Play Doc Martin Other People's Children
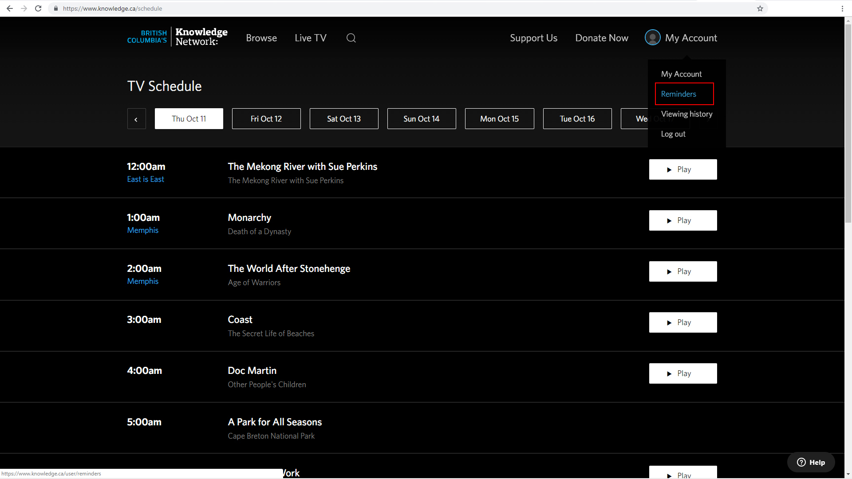 (683, 373)
